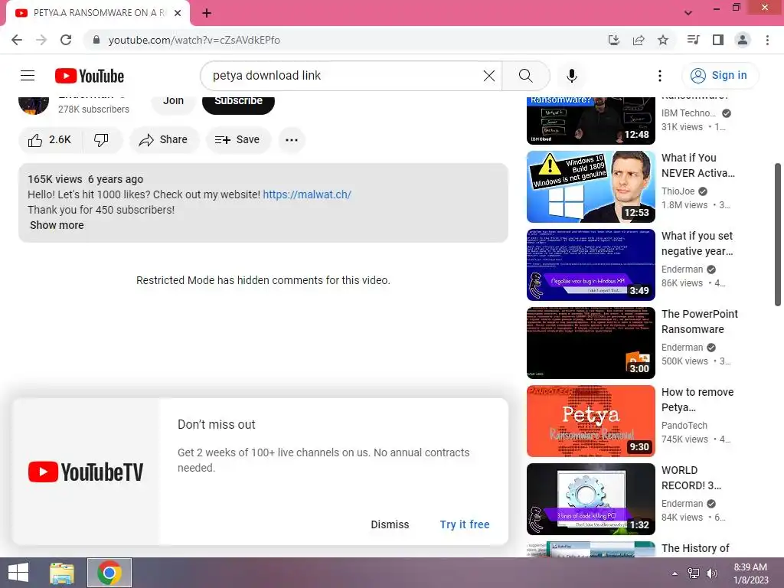This screenshot has width=784, height=588.
Task: Run search with magnifier button
Action: coord(525,76)
